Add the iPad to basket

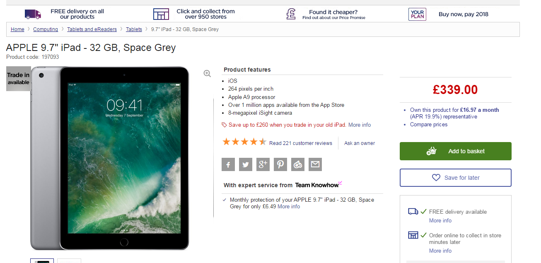455,151
